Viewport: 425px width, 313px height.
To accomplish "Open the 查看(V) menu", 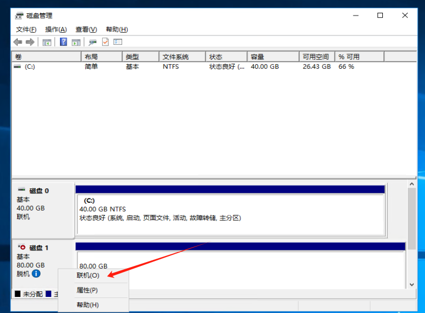I will coord(86,29).
